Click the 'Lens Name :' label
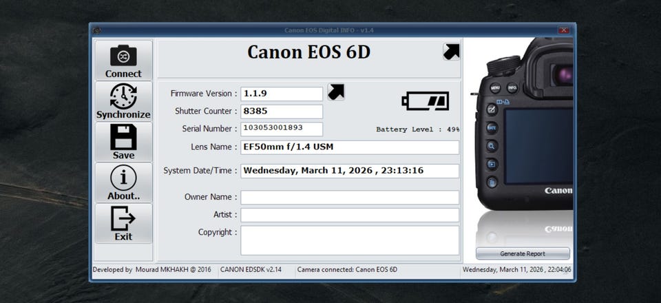 pyautogui.click(x=213, y=147)
